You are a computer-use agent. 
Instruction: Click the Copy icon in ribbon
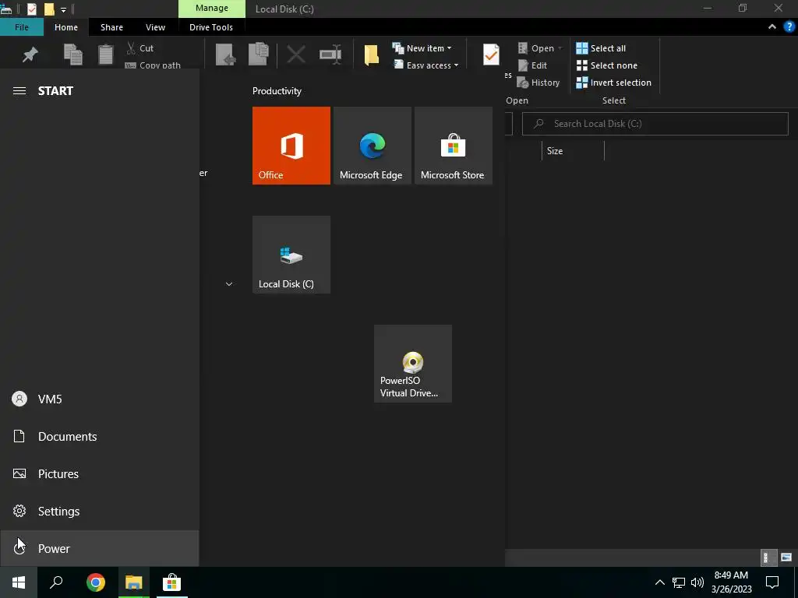(73, 54)
